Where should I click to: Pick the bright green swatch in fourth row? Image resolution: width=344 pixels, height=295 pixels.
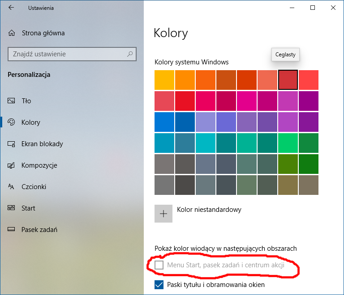[288, 143]
